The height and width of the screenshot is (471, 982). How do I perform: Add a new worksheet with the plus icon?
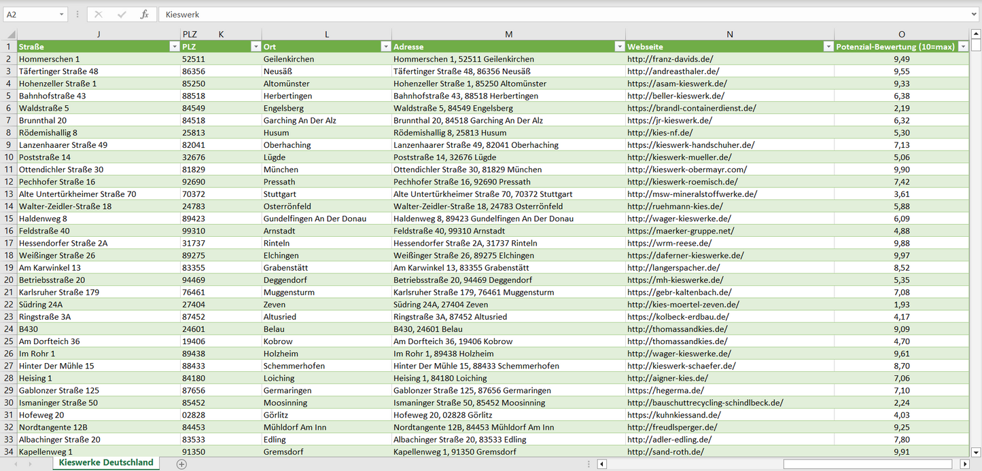(181, 463)
